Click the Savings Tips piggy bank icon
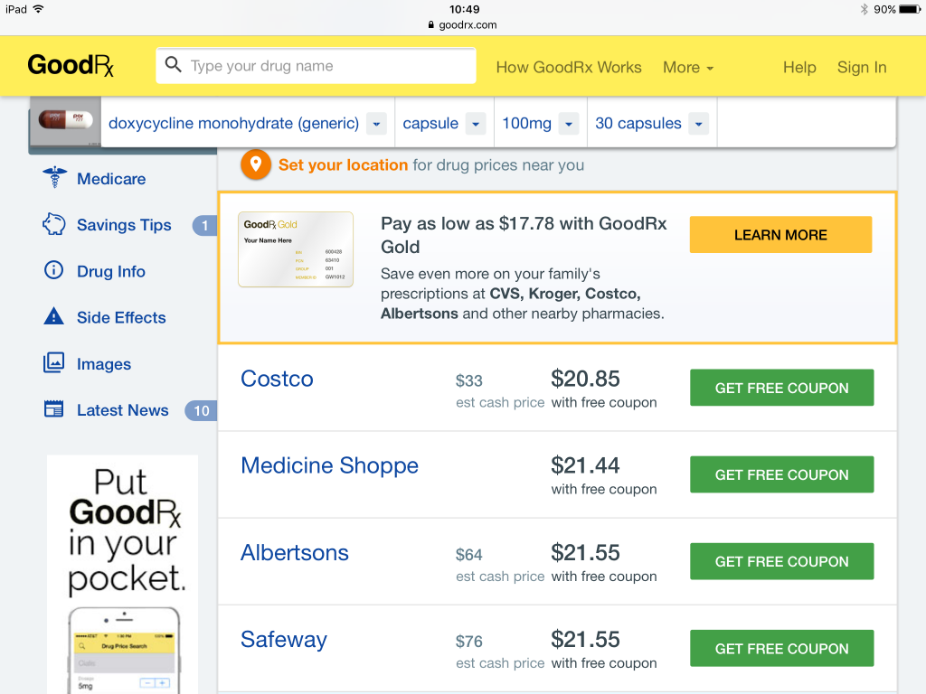Viewport: 926px width, 694px height. tap(54, 225)
